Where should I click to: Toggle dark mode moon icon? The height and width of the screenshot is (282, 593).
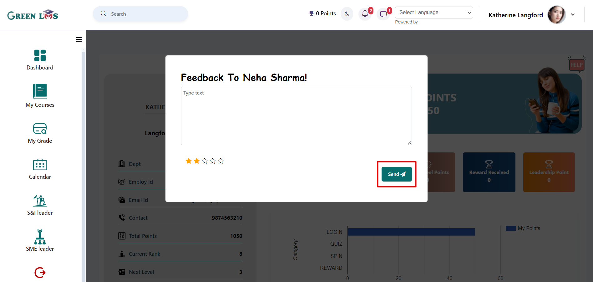pos(347,14)
